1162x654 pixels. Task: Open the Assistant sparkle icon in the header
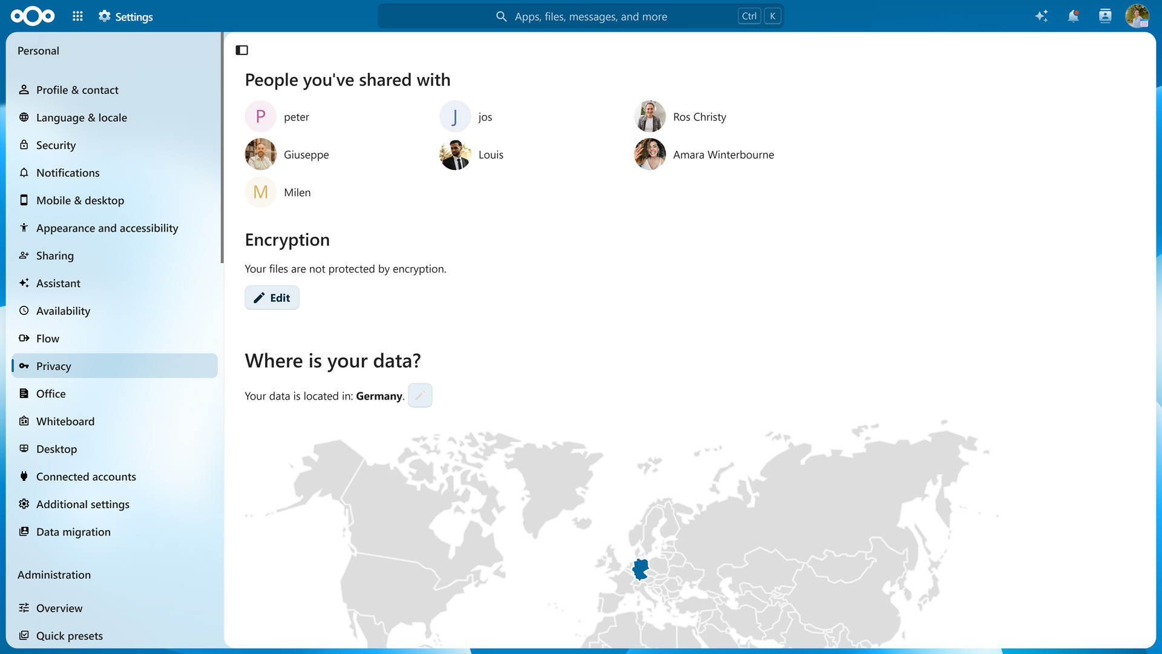[x=1041, y=16]
